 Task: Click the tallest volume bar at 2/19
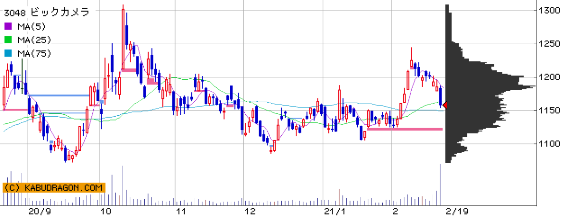point(440,184)
